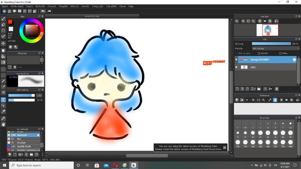Toggle visibility of manga1932007 layer

pos(236,60)
